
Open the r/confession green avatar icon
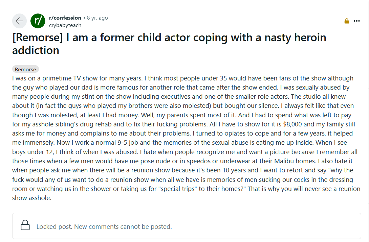[x=38, y=21]
